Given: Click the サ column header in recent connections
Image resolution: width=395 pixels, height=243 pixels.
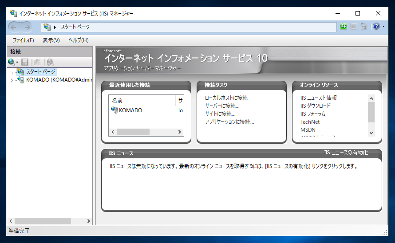Looking at the screenshot, I should pyautogui.click(x=180, y=101).
